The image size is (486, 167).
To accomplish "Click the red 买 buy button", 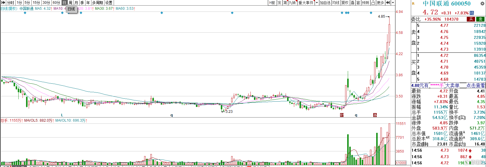I will click(471, 19).
